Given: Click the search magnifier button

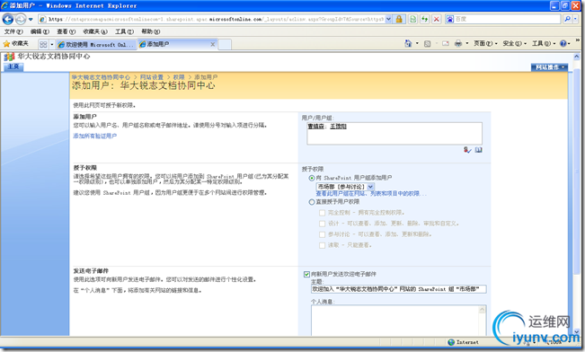Looking at the screenshot, I should (567, 19).
